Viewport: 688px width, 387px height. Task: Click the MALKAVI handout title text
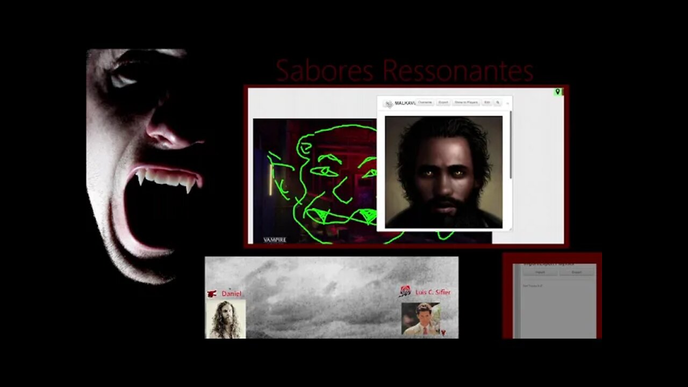coord(405,103)
